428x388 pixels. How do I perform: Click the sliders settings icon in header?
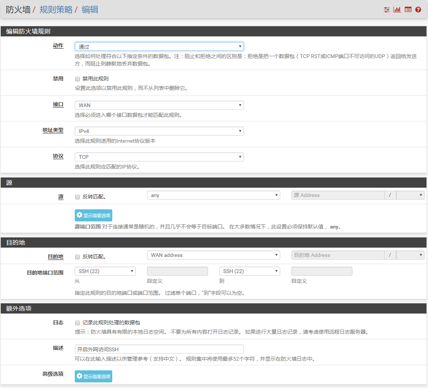386,10
